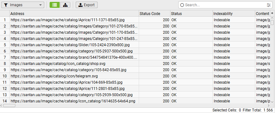
Task: Select row number 5 header
Action: click(x=5, y=45)
